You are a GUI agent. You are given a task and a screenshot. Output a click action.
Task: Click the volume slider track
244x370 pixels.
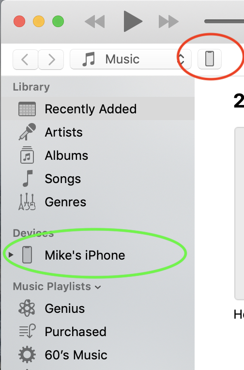coord(224,21)
